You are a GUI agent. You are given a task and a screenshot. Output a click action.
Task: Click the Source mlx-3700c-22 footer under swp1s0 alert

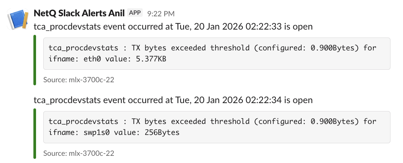79,154
